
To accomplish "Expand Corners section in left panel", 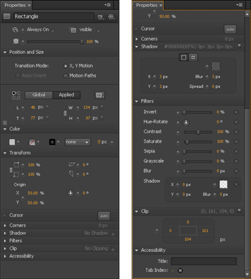I will point(5,226).
